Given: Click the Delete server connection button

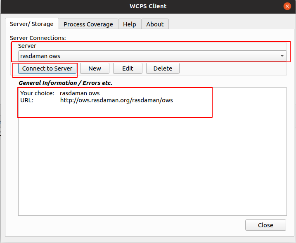Looking at the screenshot, I should 163,68.
